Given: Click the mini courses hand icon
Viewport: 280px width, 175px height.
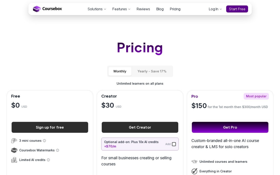Looking at the screenshot, I should [14, 141].
